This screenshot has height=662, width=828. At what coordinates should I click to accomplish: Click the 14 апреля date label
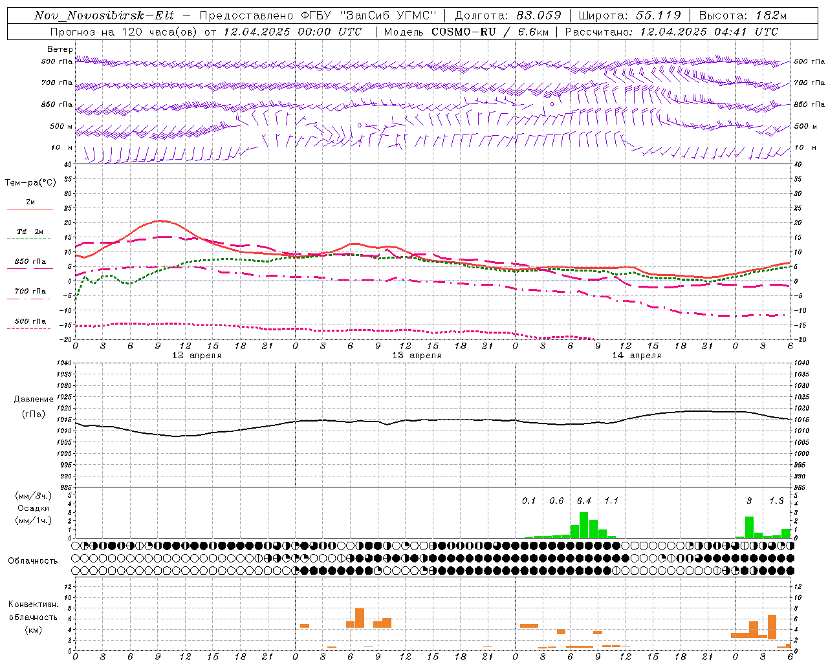[637, 356]
